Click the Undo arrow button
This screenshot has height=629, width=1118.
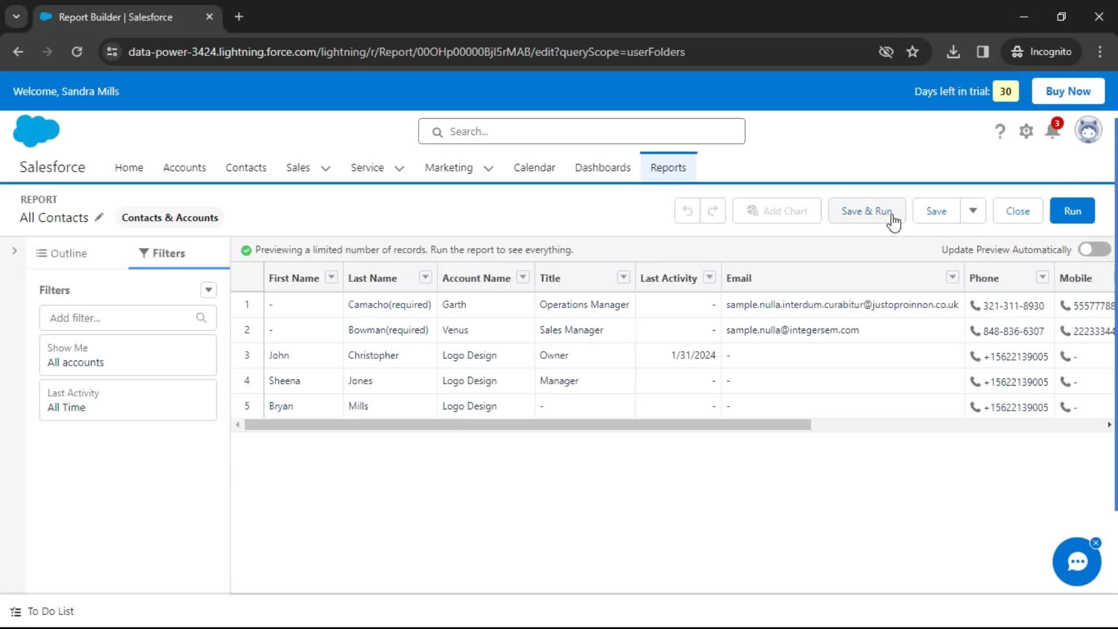687,211
